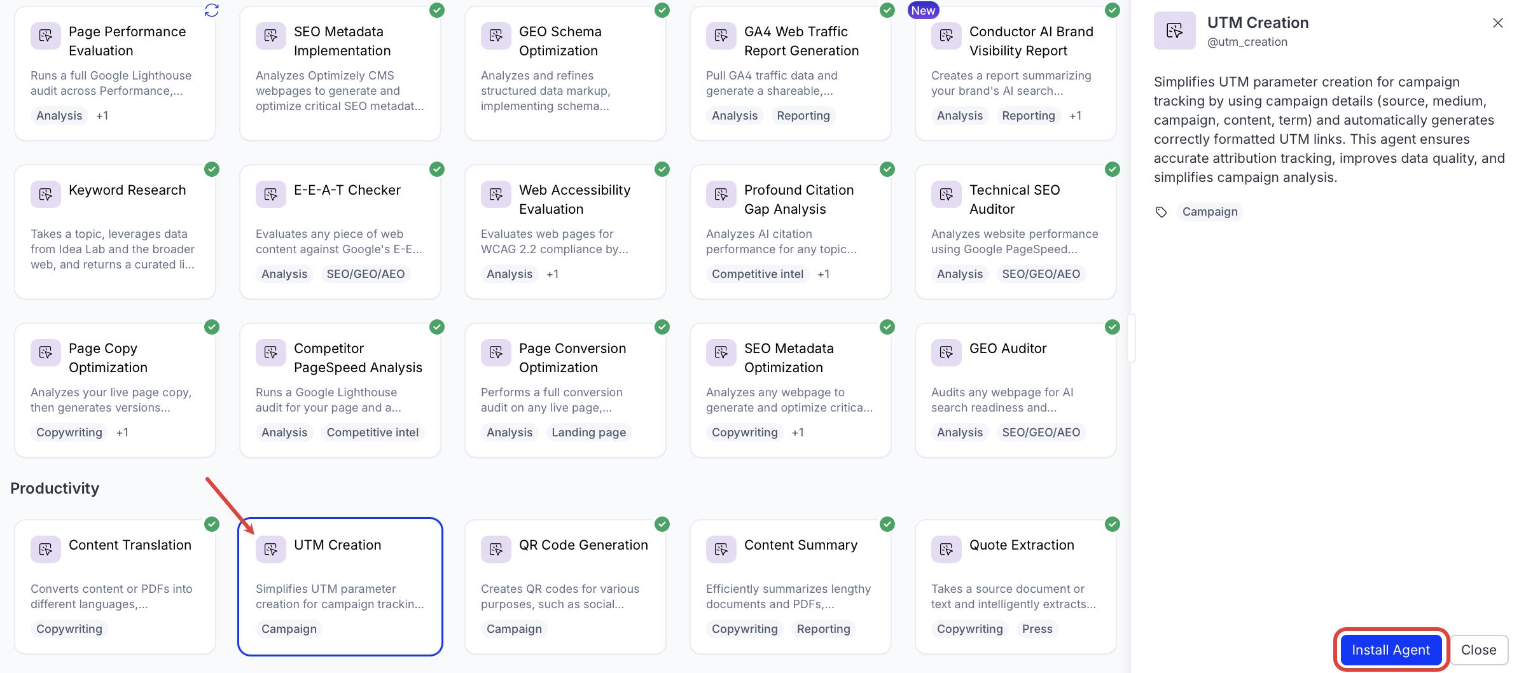Screen dimensions: 1519x673
Task: Click the SEO Metadata Implementation agent icon
Action: (271, 36)
